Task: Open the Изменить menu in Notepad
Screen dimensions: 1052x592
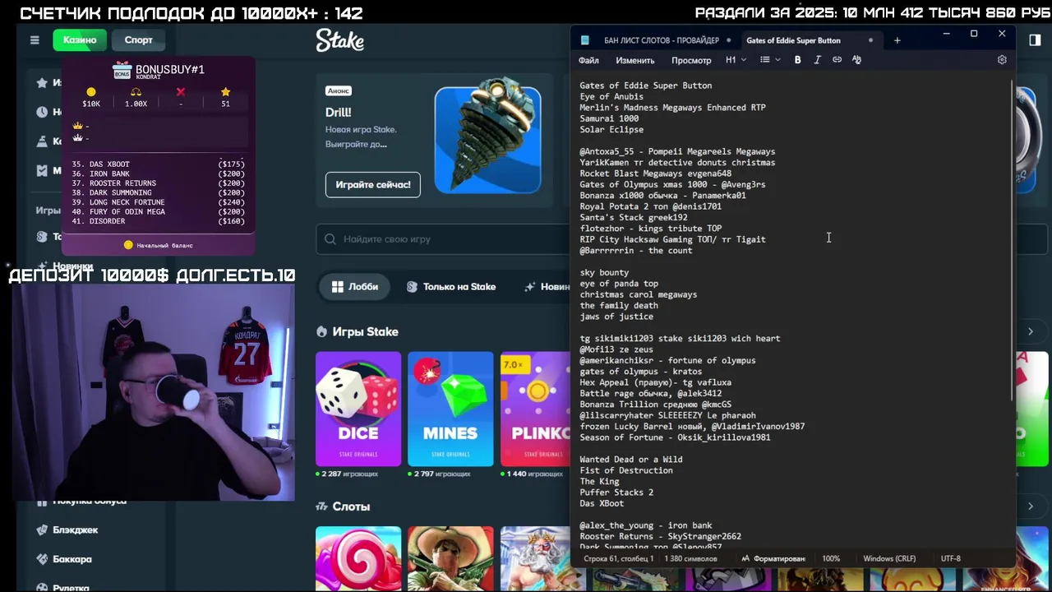Action: pyautogui.click(x=635, y=60)
